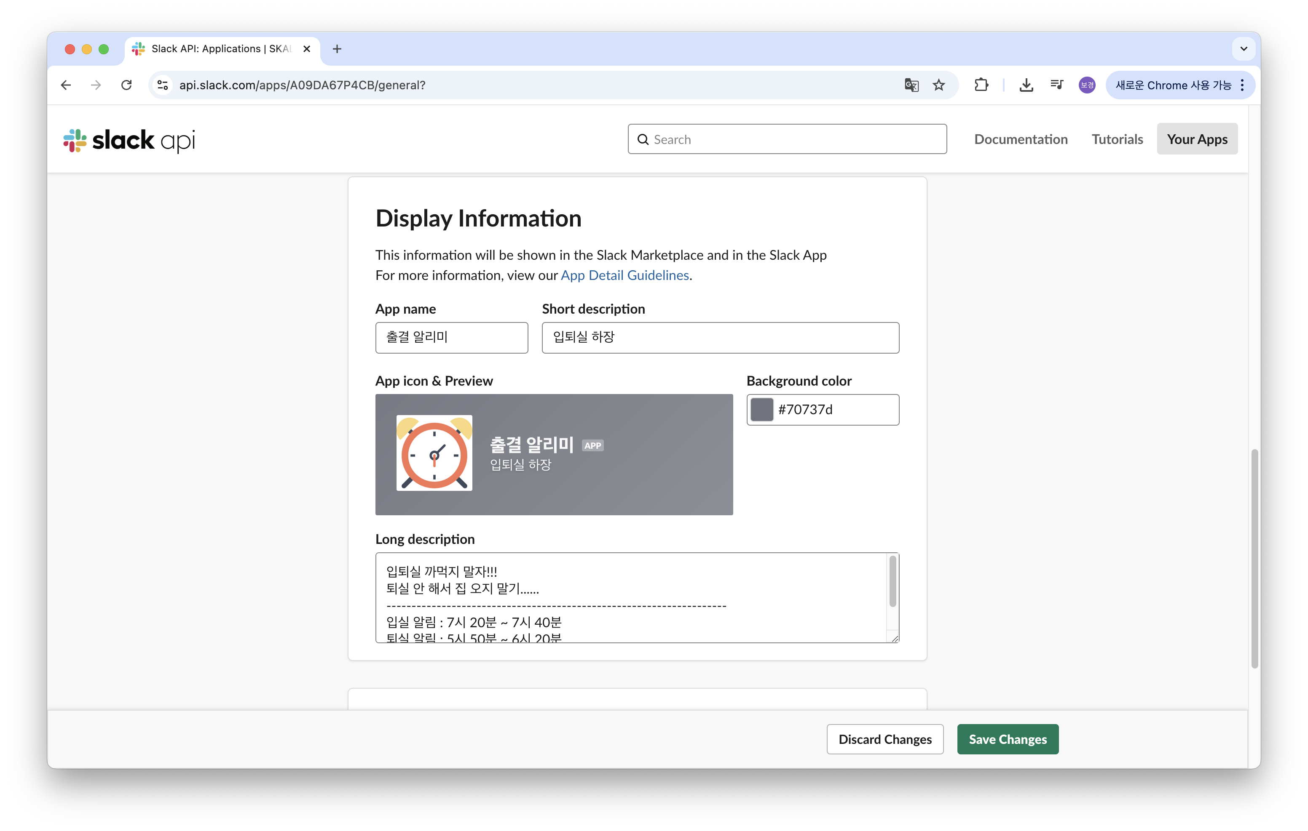The height and width of the screenshot is (831, 1308).
Task: Click the Google Translate icon in address bar
Action: [911, 85]
